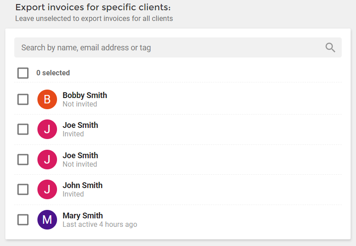This screenshot has width=356, height=246.
Task: Click the 'J' avatar of the Invited Joe Smith
Action: click(x=47, y=129)
